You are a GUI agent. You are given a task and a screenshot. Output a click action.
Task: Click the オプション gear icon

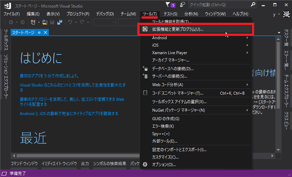click(145, 164)
